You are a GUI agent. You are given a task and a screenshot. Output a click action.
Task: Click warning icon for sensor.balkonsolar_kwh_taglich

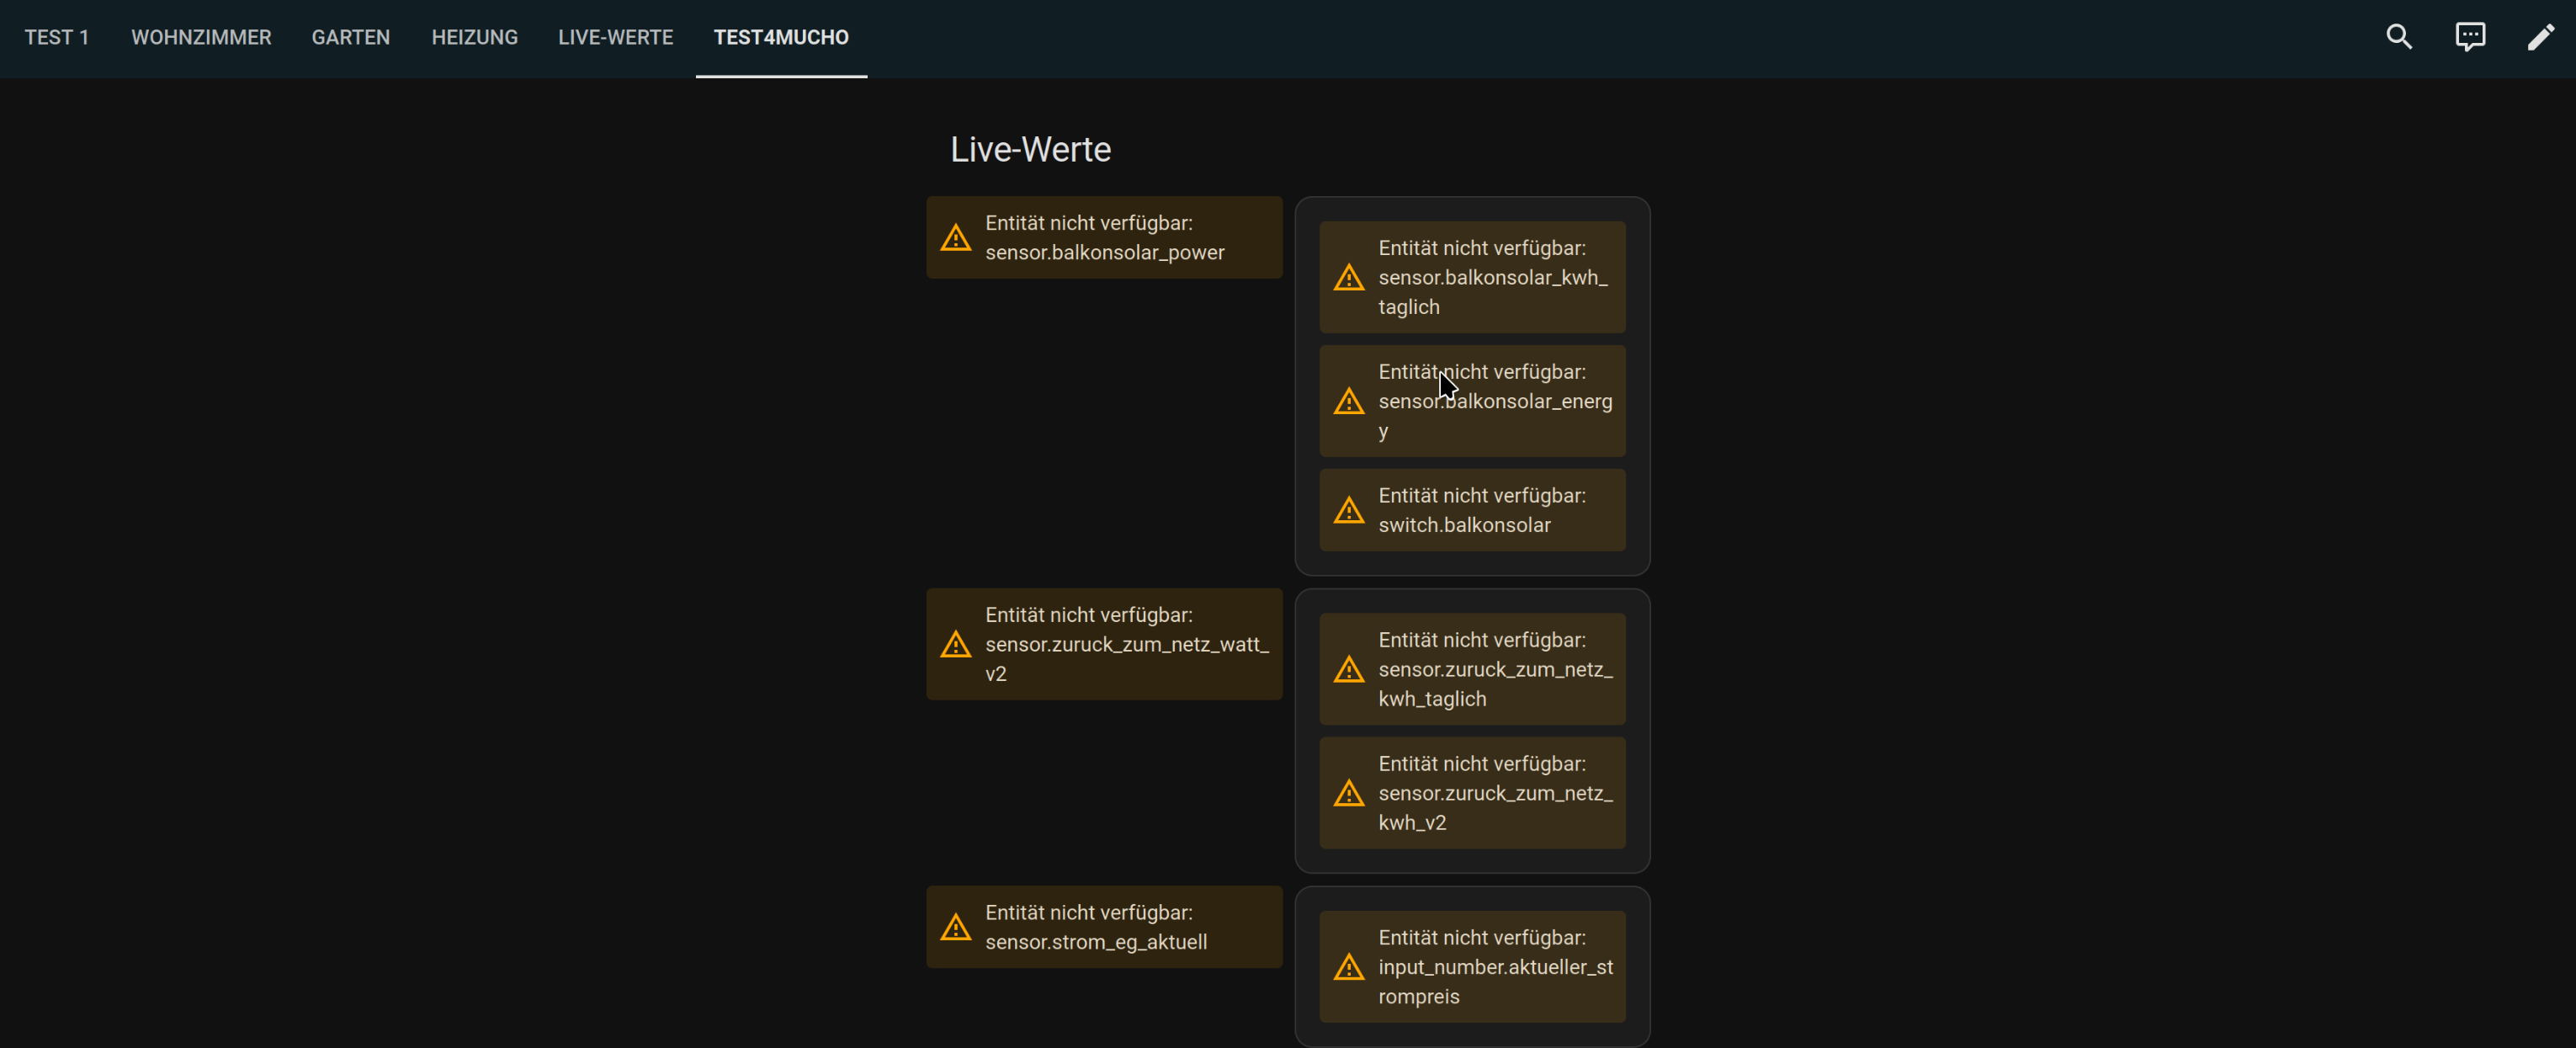point(1348,278)
